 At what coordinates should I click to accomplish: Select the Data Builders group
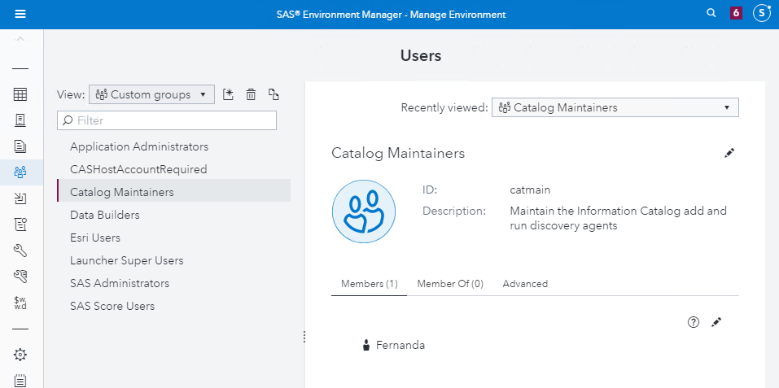pyautogui.click(x=105, y=215)
